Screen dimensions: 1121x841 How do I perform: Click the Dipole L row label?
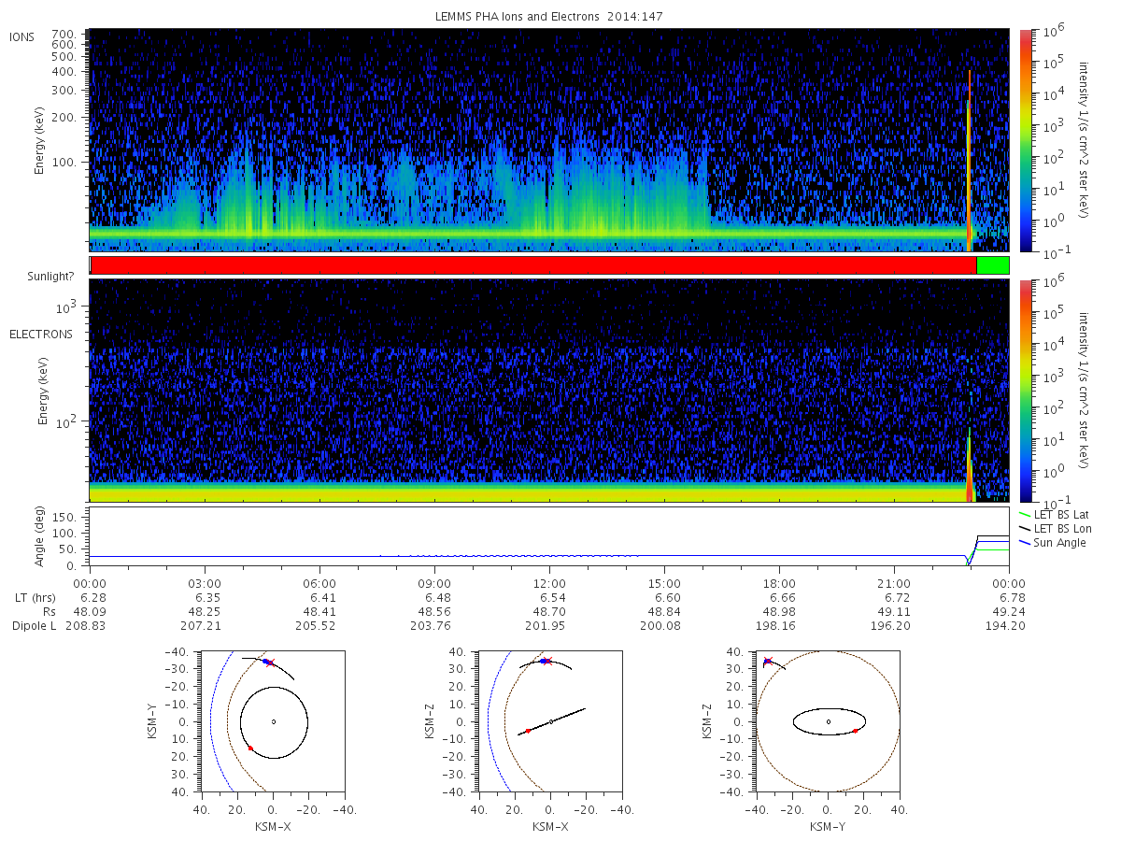34,626
